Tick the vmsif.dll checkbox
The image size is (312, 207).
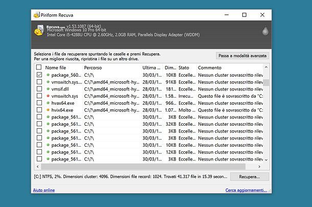[x=39, y=89]
